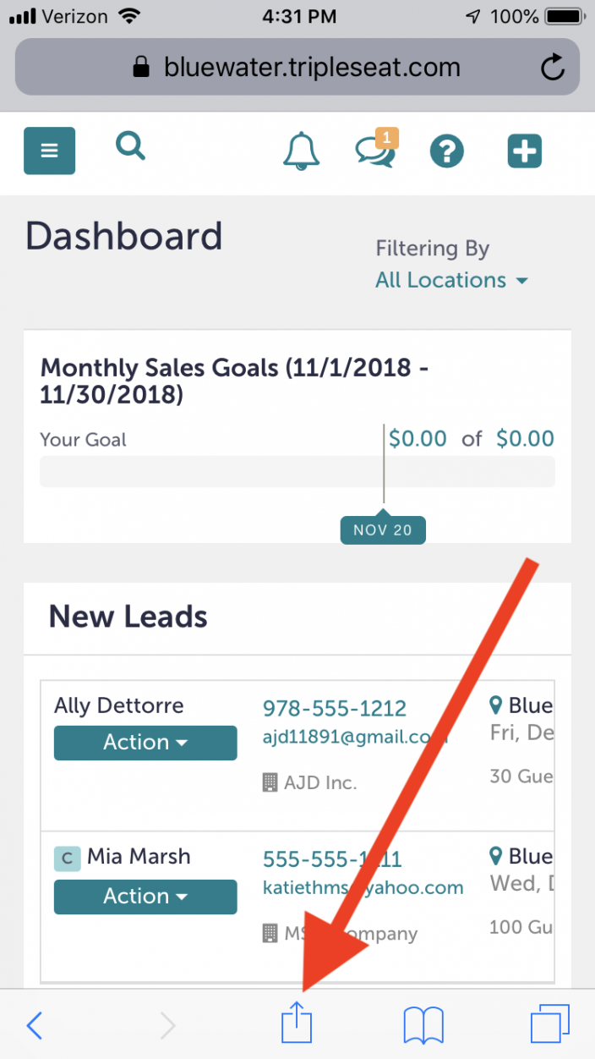This screenshot has height=1059, width=595.
Task: Click the NOV 20 goal marker
Action: [383, 530]
